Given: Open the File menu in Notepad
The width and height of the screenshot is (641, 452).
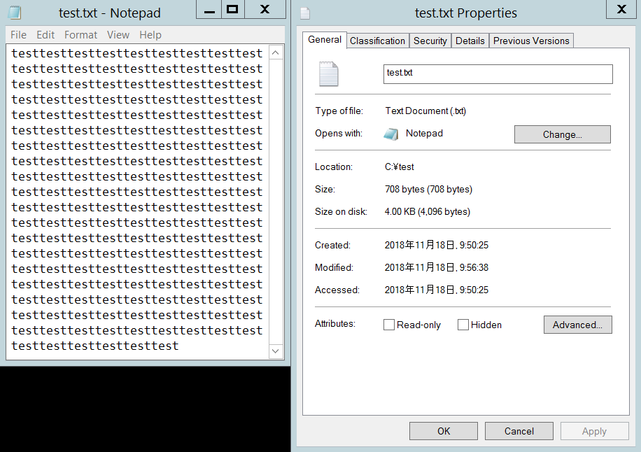Looking at the screenshot, I should point(18,35).
